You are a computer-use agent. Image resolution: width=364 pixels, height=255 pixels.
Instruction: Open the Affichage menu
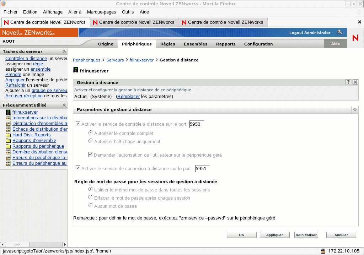[x=53, y=12]
